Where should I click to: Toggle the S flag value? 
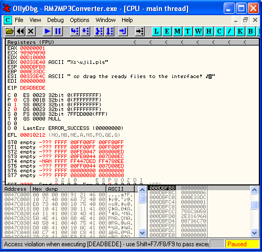(15, 114)
